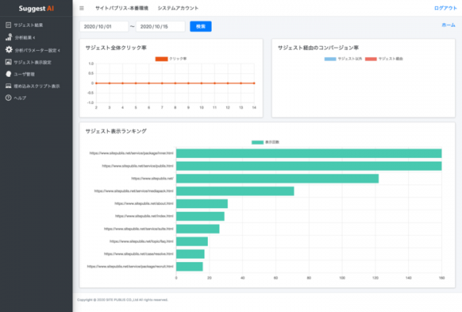Viewport: 462px width, 312px height.
Task: Click the bar for about.html
Action: [x=202, y=203]
